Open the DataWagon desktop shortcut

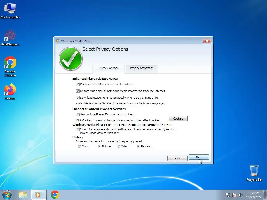(10, 38)
